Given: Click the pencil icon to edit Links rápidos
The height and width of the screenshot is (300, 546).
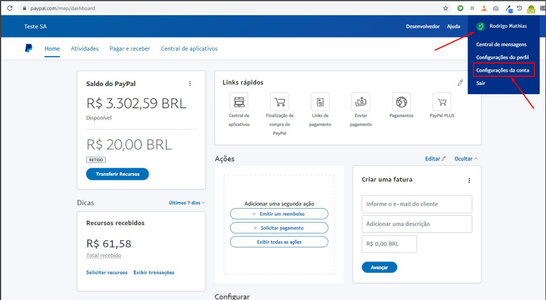Looking at the screenshot, I should [x=460, y=83].
